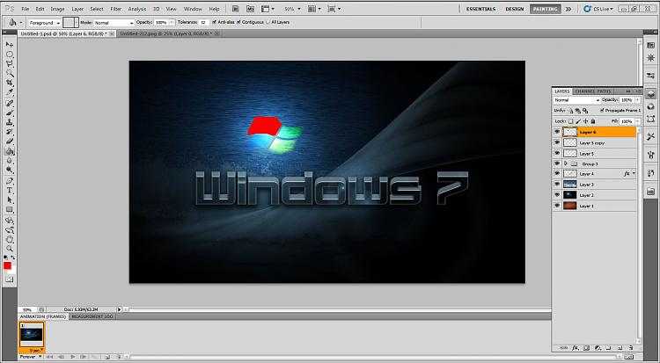Select the Pen tool
This screenshot has width=660, height=363.
(10, 181)
